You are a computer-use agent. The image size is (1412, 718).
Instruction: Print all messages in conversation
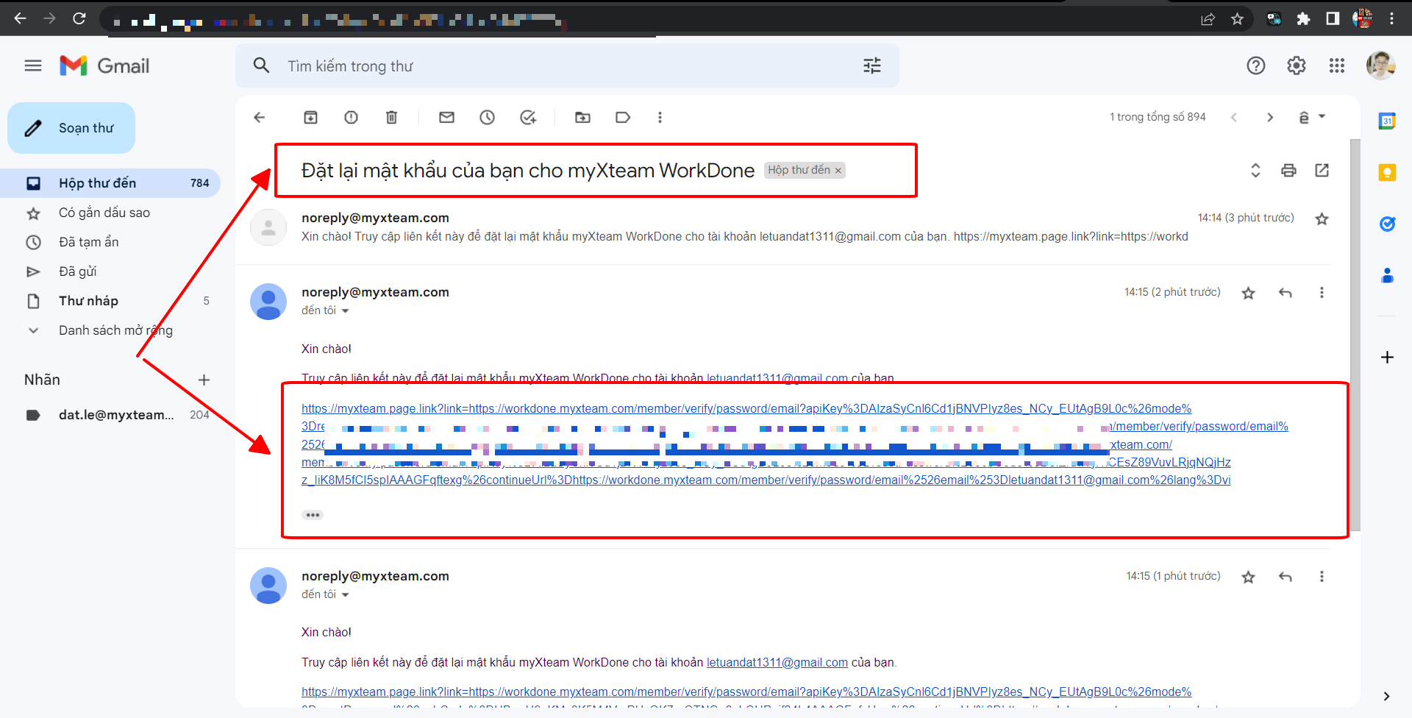[x=1288, y=171]
